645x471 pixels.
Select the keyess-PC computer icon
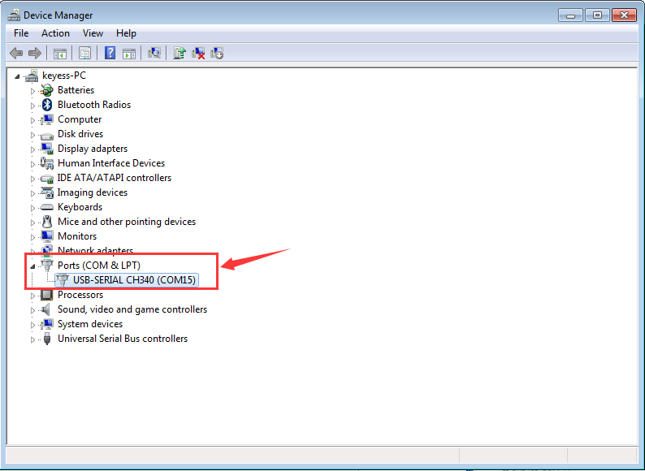32,76
